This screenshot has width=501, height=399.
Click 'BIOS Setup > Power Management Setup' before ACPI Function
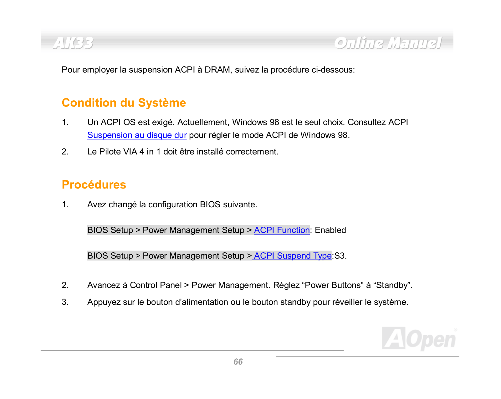[170, 230]
